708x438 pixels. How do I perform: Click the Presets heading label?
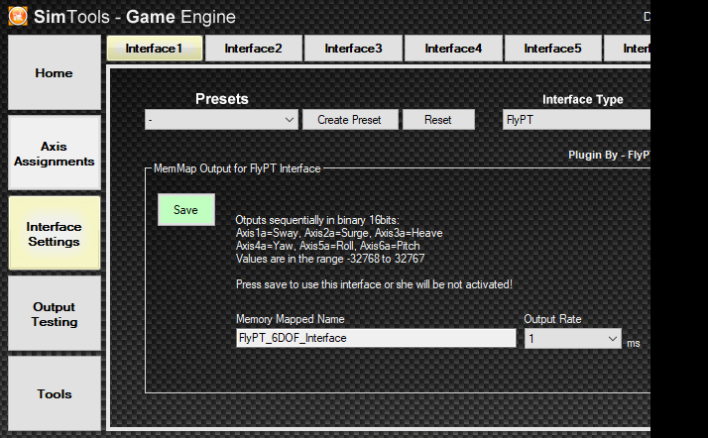(222, 99)
